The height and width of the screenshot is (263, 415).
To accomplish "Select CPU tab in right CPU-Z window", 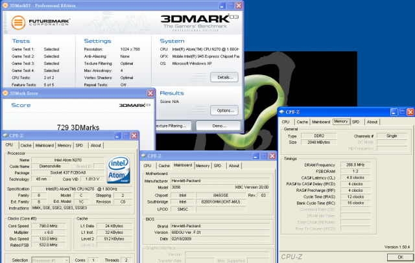I will (285, 122).
